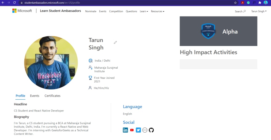Bookmark this page with star icon

click(235, 2)
